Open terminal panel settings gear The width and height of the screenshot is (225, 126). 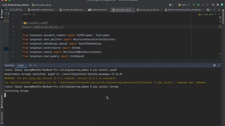[x=214, y=65]
